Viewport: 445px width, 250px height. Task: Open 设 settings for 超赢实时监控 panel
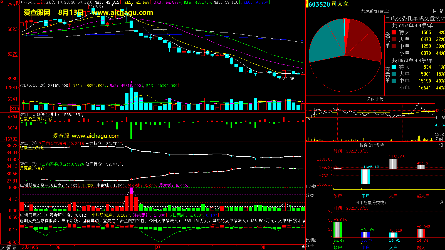(x=441, y=145)
